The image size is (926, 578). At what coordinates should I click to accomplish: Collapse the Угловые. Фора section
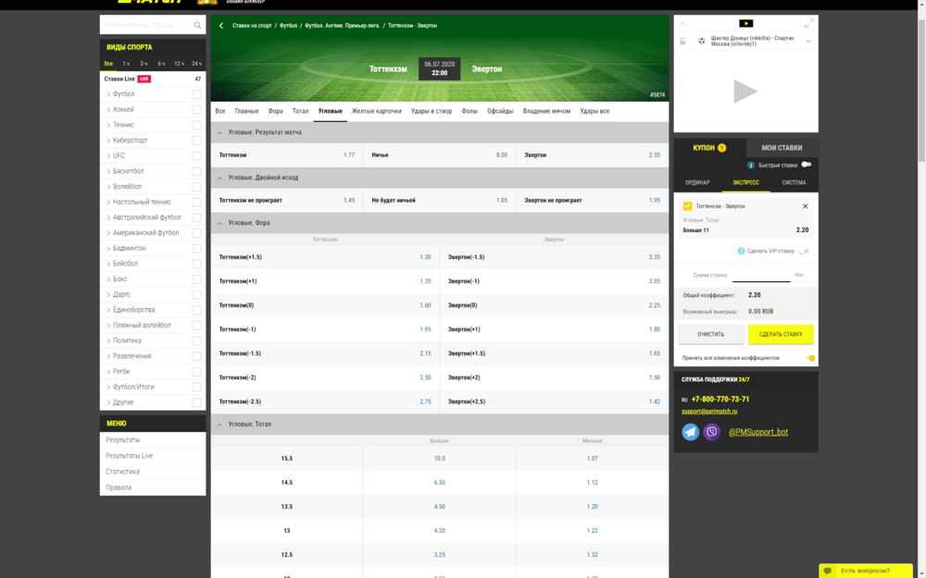(219, 223)
